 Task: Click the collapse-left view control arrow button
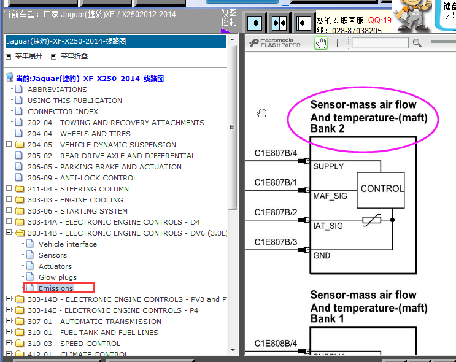pyautogui.click(x=303, y=23)
